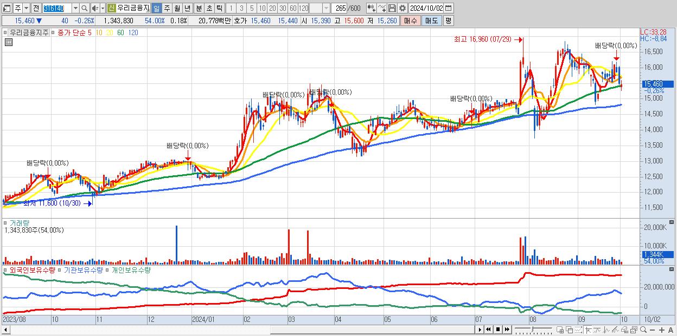Viewport: 677px width, 336px height.
Task: Select the 년 yearly period toggle
Action: click(x=187, y=8)
